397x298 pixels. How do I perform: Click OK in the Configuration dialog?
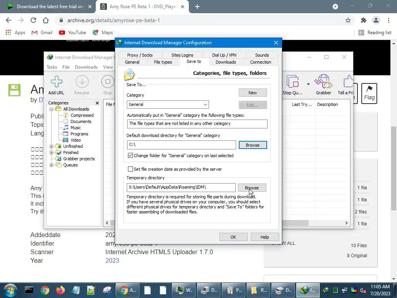pos(233,237)
